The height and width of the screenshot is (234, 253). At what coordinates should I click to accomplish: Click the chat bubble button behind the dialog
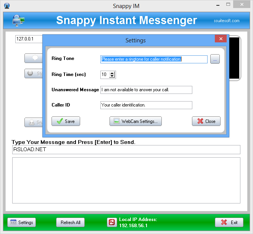(34, 58)
